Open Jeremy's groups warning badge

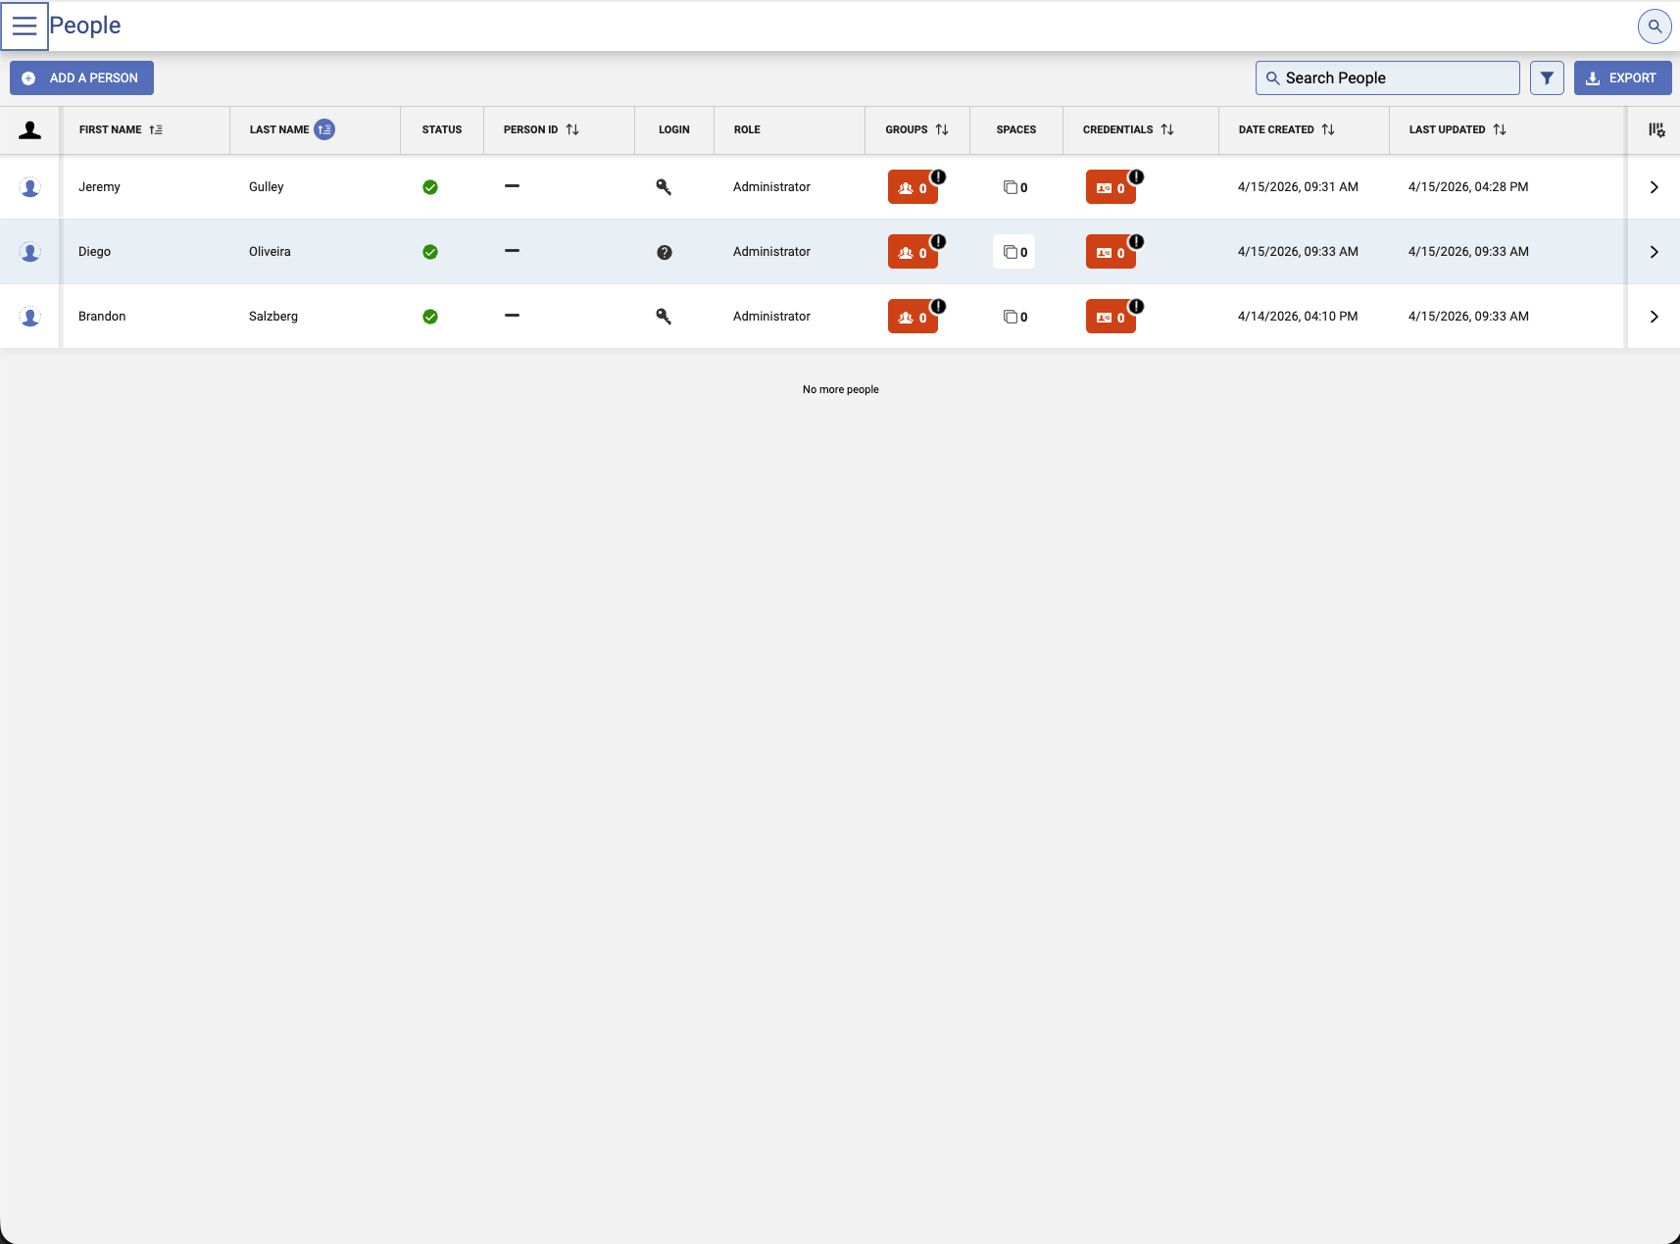point(913,187)
